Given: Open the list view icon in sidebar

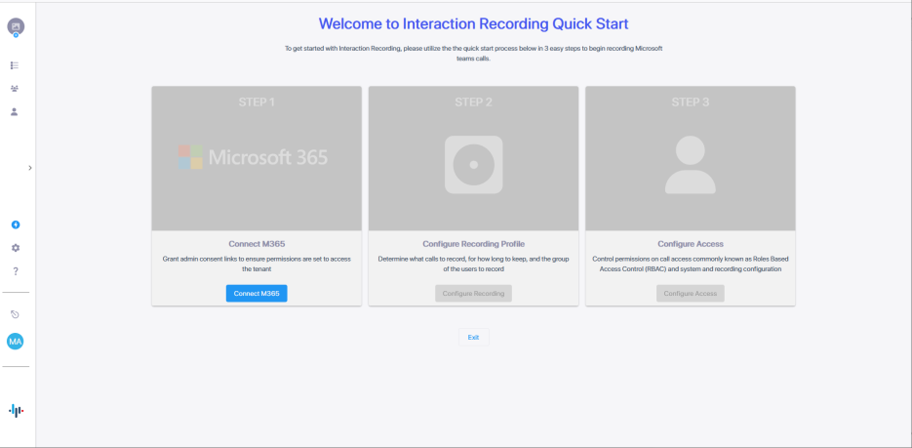Looking at the screenshot, I should click(15, 65).
